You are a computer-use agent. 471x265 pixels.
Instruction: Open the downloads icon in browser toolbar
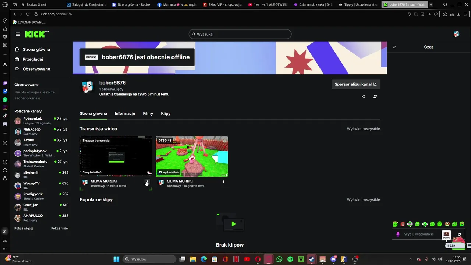pyautogui.click(x=458, y=14)
